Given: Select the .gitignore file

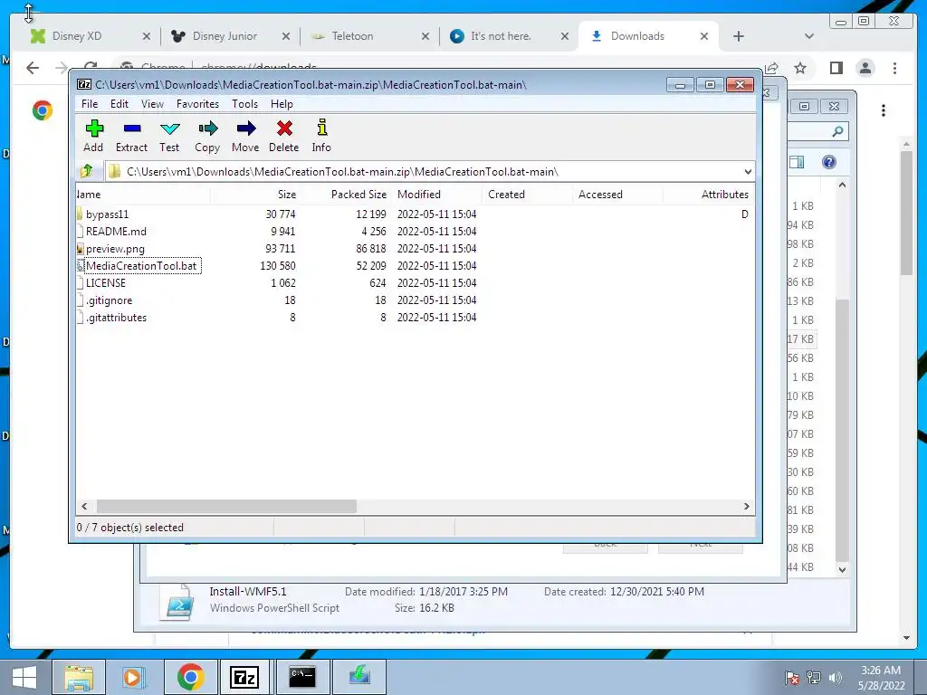Looking at the screenshot, I should 109,300.
